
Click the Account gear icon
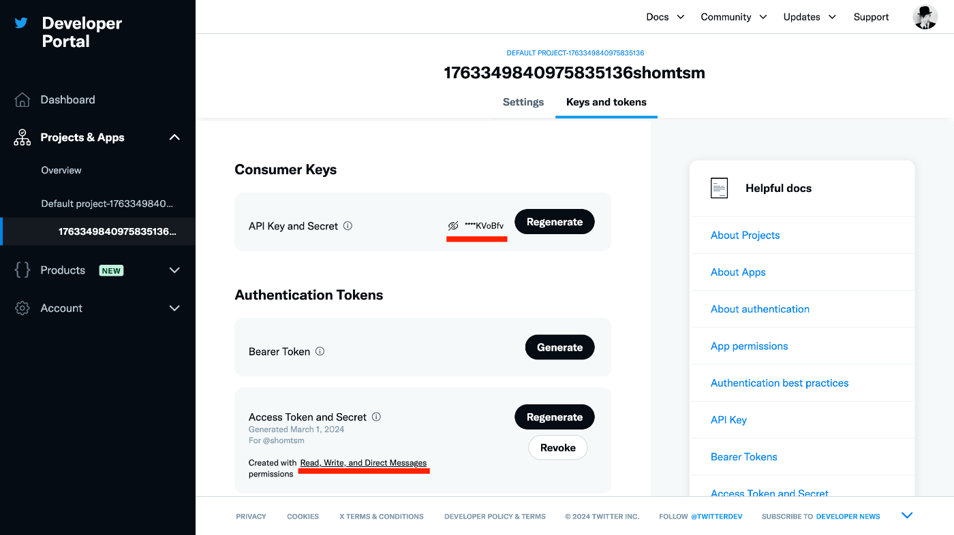pyautogui.click(x=22, y=308)
